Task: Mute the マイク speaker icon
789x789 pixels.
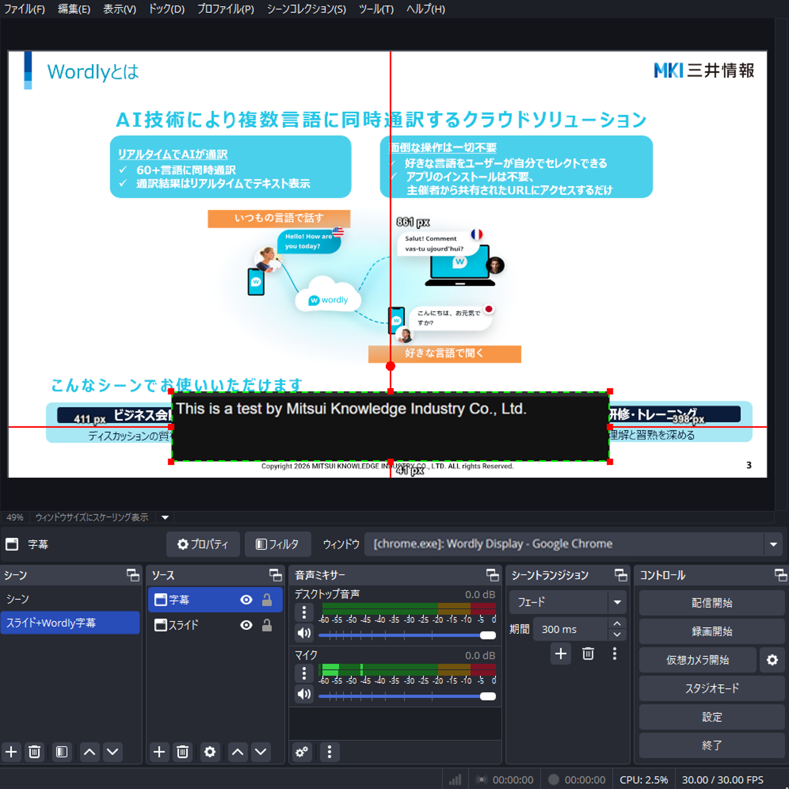Action: click(x=304, y=694)
